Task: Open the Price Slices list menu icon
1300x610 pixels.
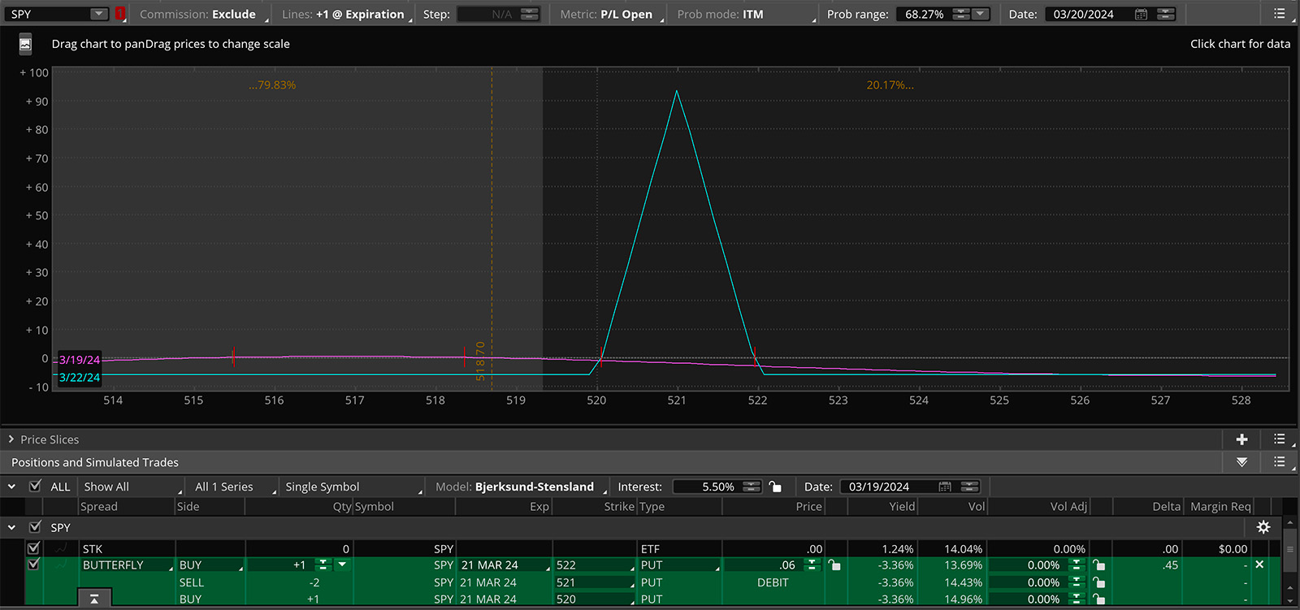Action: pyautogui.click(x=1280, y=439)
